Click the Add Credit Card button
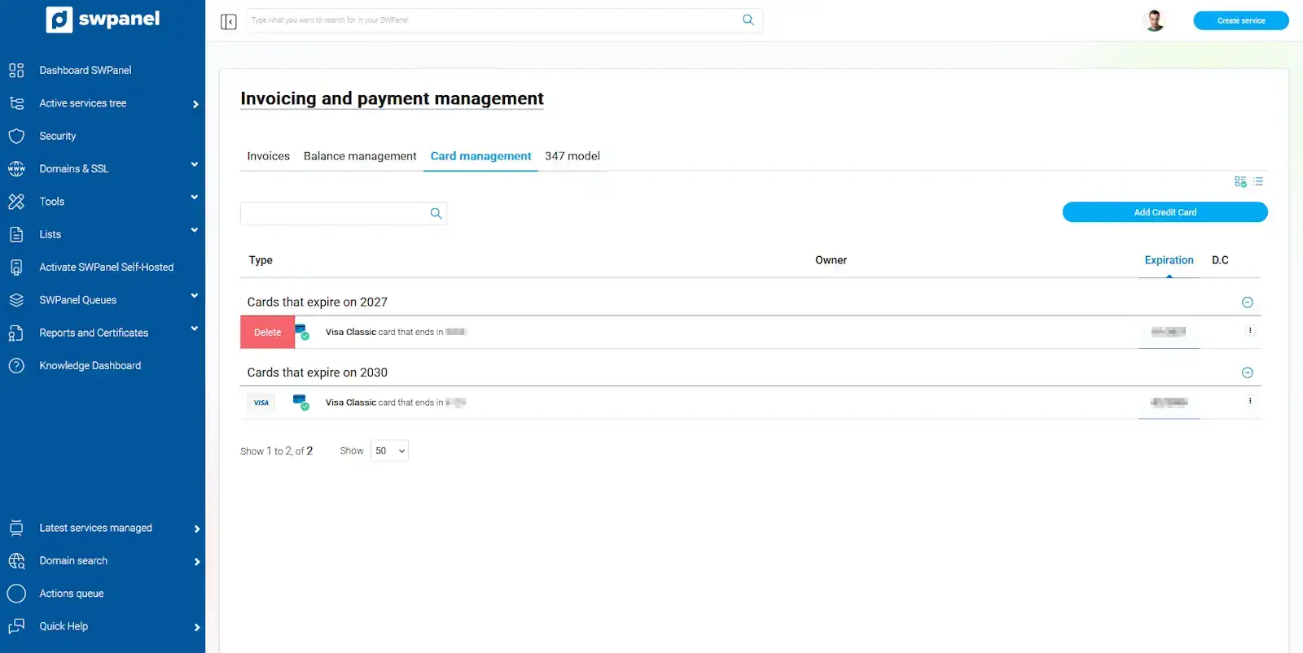 pyautogui.click(x=1165, y=212)
